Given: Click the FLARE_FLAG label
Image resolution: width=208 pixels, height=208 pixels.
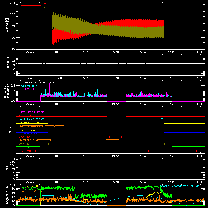Looking at the screenshot, I should (x=27, y=130).
